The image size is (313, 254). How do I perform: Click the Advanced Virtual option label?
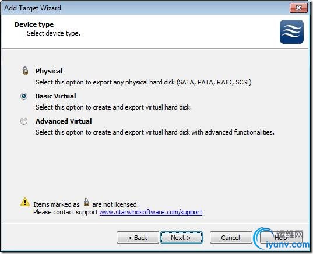click(64, 121)
